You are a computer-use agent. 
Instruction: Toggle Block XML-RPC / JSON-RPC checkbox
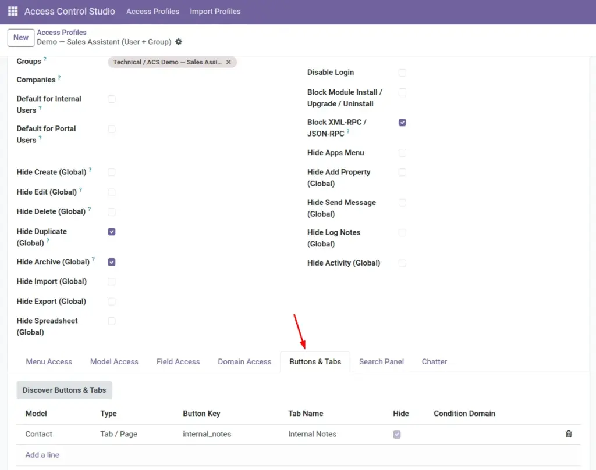[x=402, y=123]
